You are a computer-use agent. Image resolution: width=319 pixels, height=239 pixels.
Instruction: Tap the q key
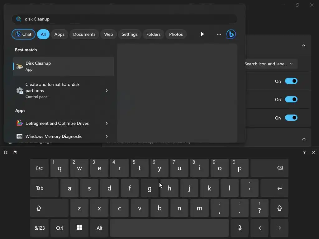coord(60,168)
